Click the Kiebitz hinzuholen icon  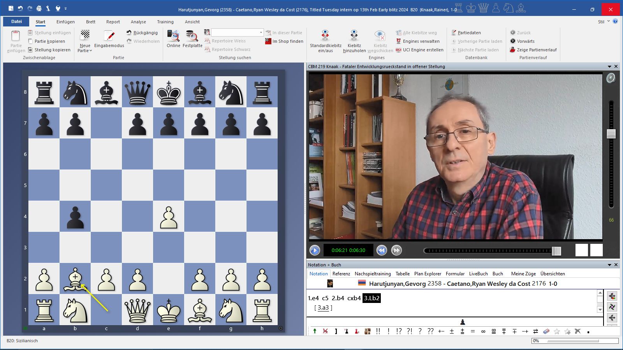354,36
